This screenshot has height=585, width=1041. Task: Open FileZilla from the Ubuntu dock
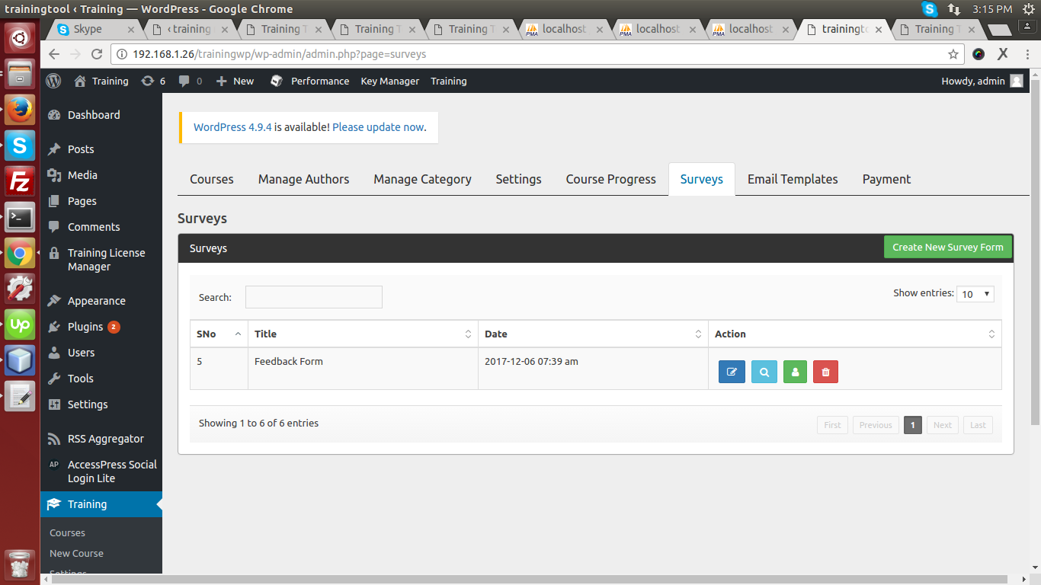[x=20, y=182]
